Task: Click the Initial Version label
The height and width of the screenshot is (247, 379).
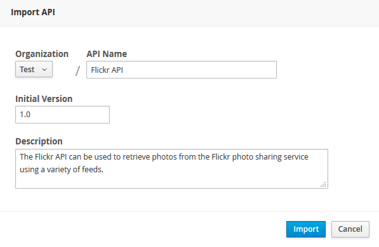Action: 44,99
